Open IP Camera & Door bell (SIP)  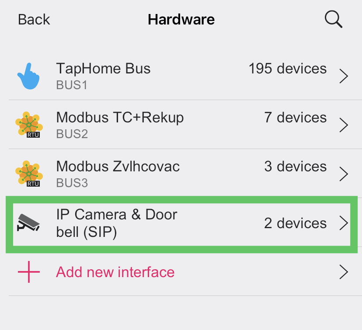[117, 223]
